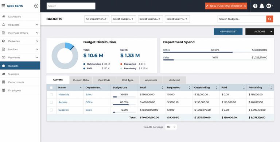Image resolution: width=280 pixels, height=142 pixels.
Task: Click the Employees people icon
Action: [4, 90]
